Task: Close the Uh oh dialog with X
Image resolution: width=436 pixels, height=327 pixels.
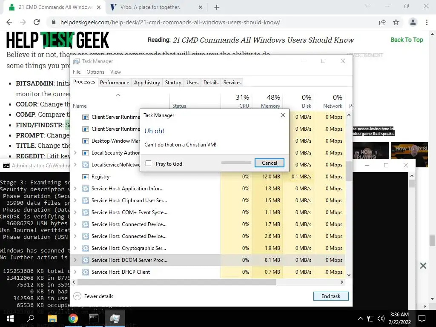Action: coord(283,115)
